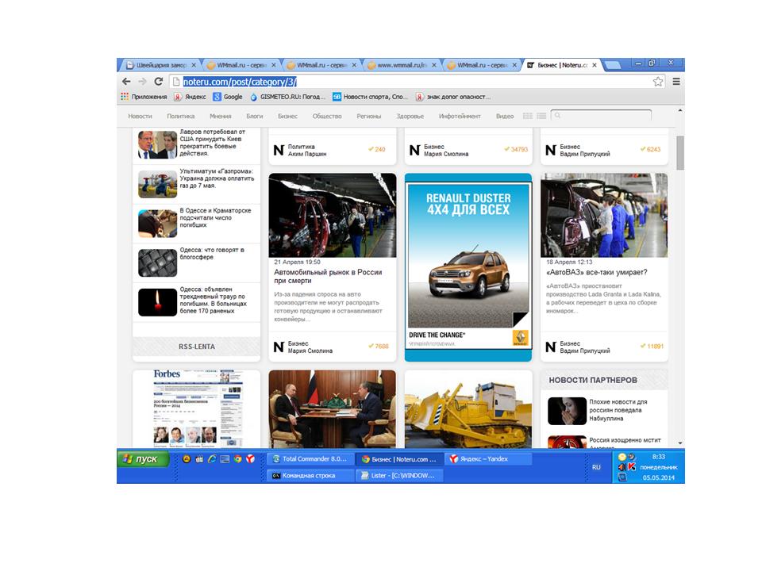Click the view counter 34793

[516, 150]
